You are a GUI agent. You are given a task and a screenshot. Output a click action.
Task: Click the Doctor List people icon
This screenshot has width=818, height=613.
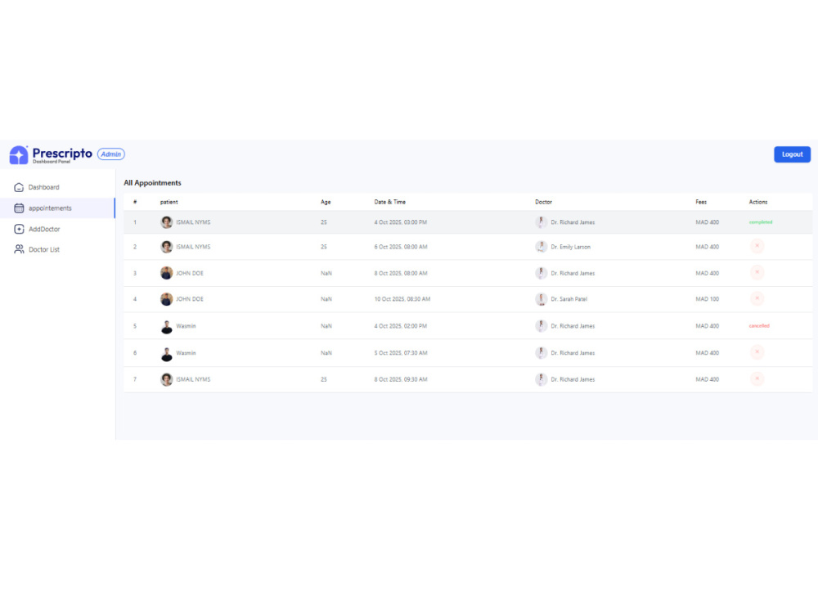point(19,249)
